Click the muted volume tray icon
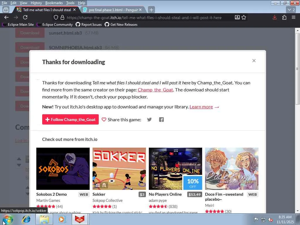This screenshot has height=225, width=300. [270, 219]
